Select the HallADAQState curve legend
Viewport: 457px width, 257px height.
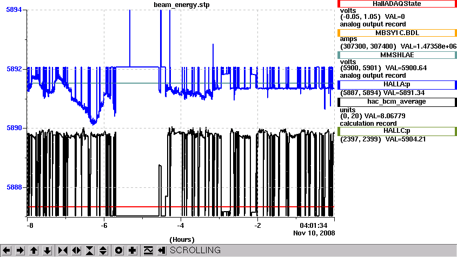pyautogui.click(x=397, y=4)
